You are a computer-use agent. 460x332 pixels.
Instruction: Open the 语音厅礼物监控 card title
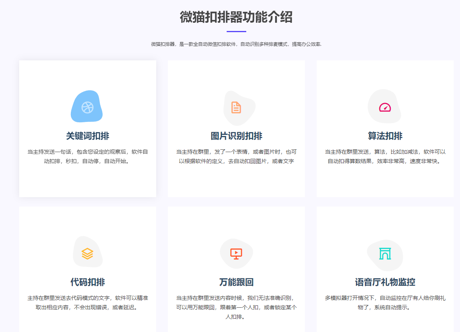click(385, 282)
